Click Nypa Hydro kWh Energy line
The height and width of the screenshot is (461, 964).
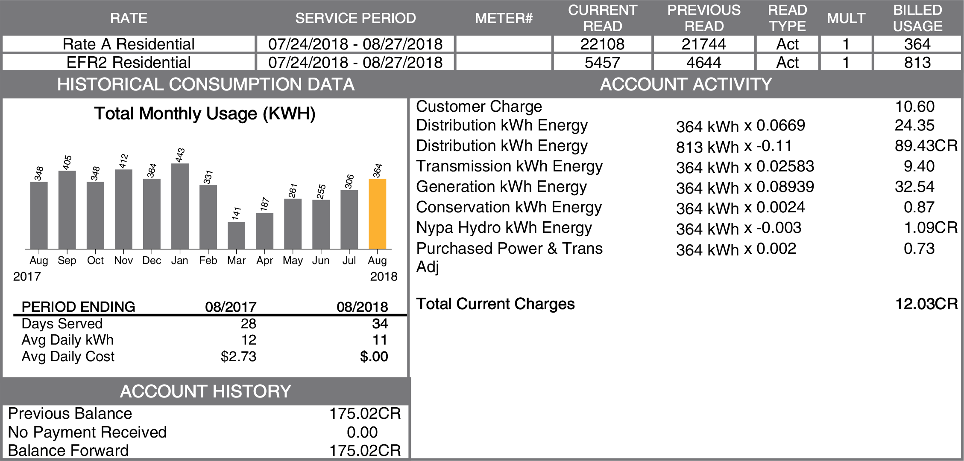pos(504,228)
